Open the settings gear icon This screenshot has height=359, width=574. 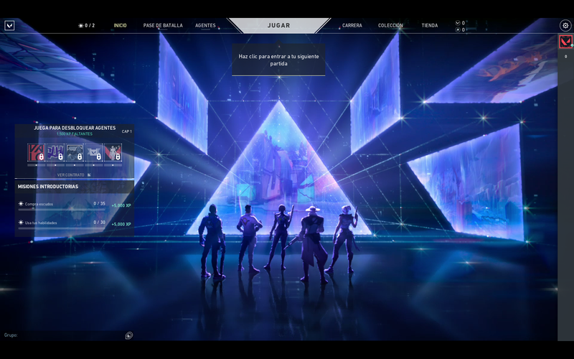(x=565, y=26)
